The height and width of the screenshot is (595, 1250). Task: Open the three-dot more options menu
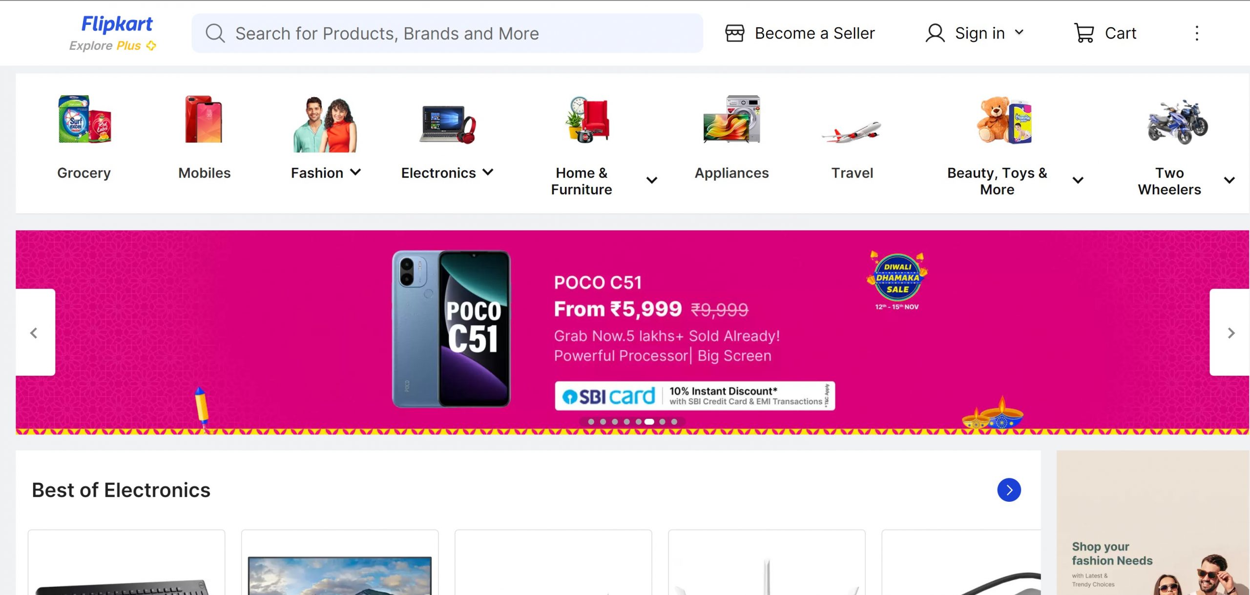1197,33
